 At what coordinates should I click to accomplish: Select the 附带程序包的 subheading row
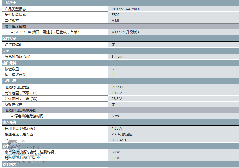[15, 26]
